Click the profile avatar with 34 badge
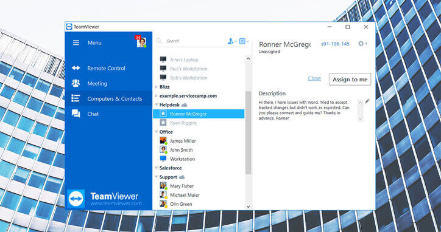 pyautogui.click(x=141, y=42)
